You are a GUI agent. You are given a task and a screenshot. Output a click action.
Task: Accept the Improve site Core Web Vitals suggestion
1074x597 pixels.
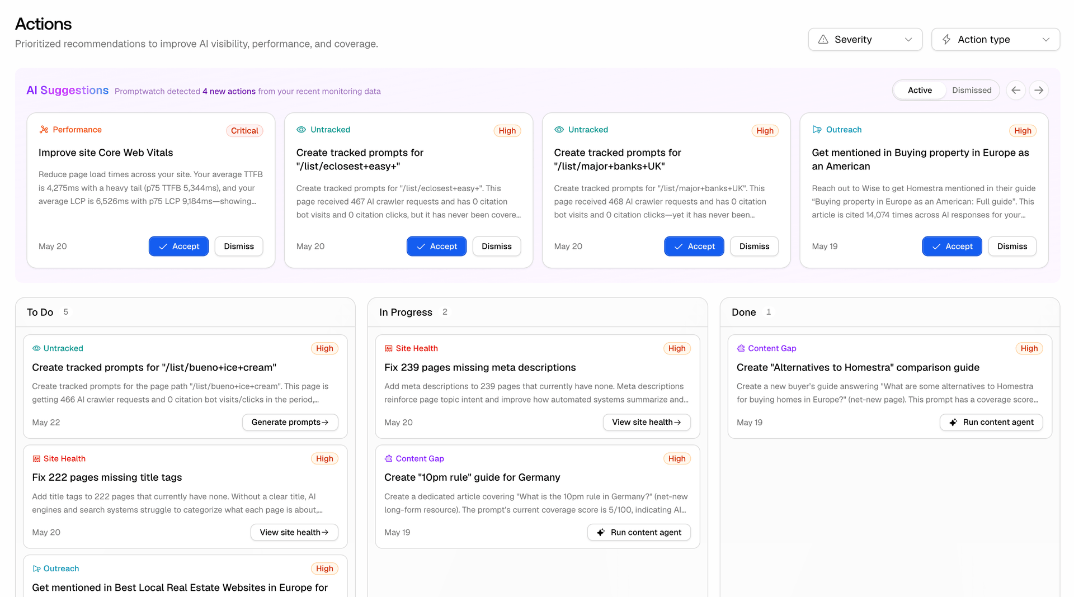(178, 247)
